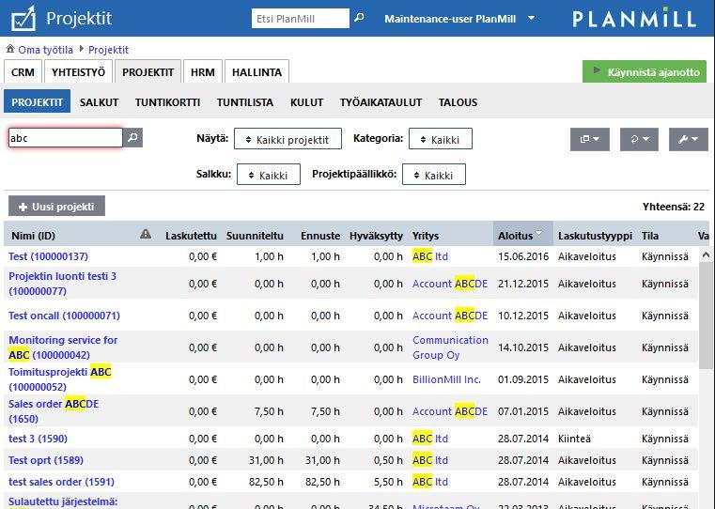
Task: Click the project filter field containing abc
Action: pos(65,138)
